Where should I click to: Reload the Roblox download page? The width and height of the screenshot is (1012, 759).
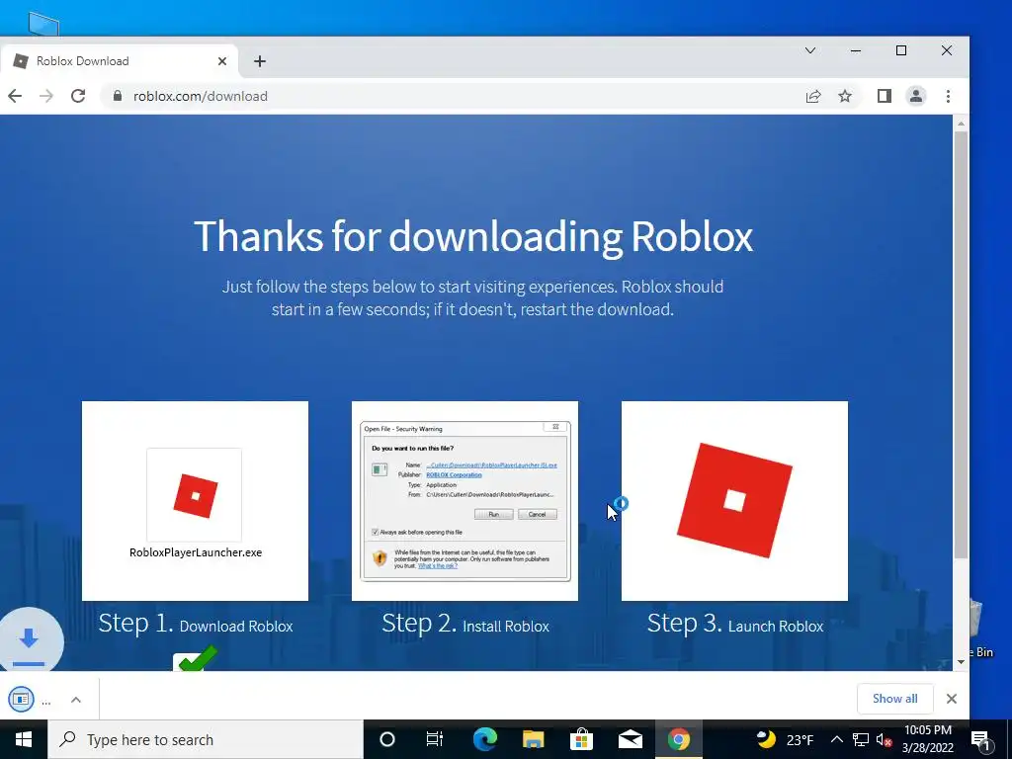[x=78, y=96]
